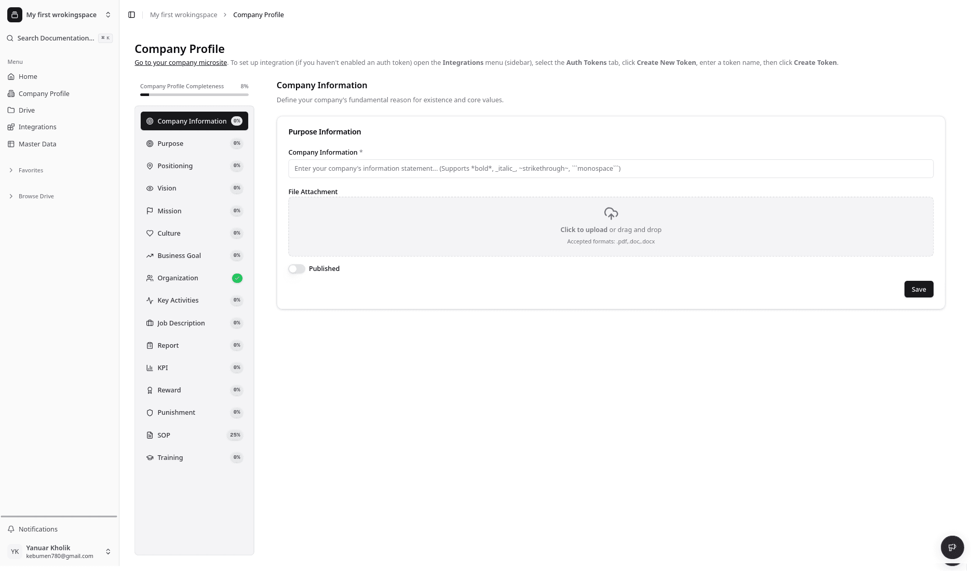This screenshot has height=571, width=972.
Task: Open Home in the sidebar menu
Action: 59,76
